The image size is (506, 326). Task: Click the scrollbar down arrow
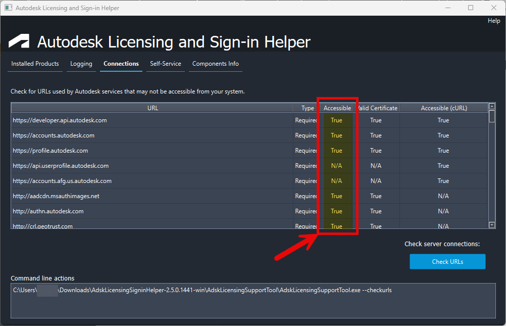pos(492,225)
